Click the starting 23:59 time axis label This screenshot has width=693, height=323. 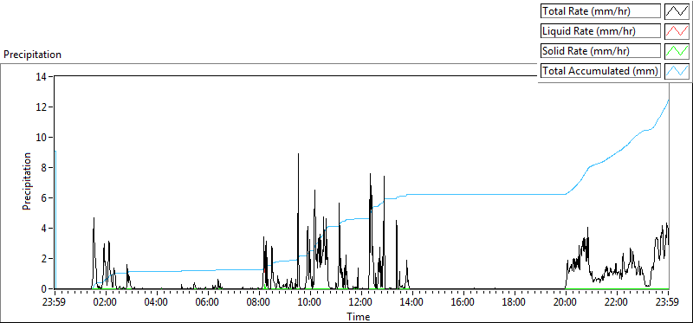(55, 303)
